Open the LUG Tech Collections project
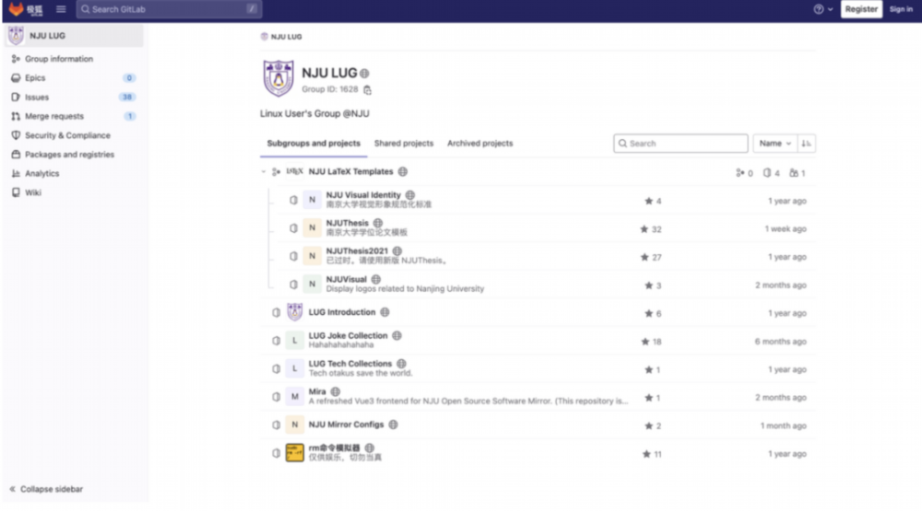 349,365
